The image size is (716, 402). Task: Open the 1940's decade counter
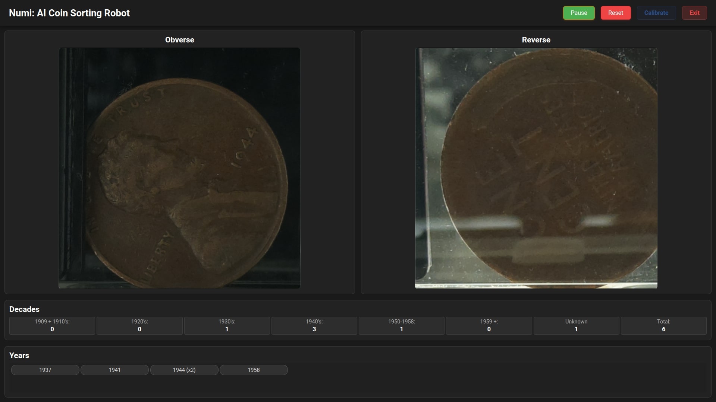pos(314,325)
